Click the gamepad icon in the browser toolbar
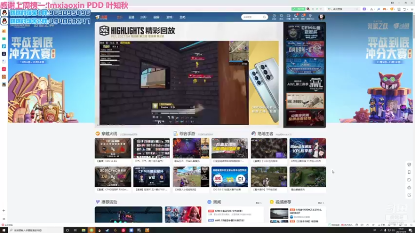This screenshot has width=415, height=233. tap(384, 9)
